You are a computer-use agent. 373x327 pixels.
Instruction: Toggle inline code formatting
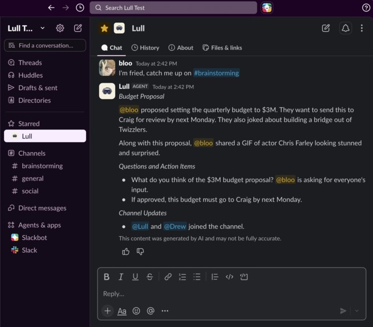pyautogui.click(x=229, y=277)
